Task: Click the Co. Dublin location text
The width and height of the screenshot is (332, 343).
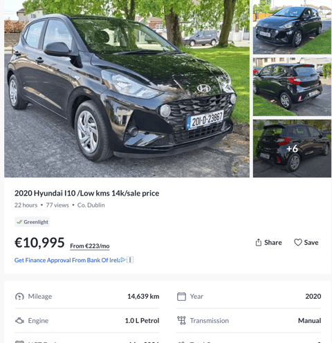Action: (x=91, y=205)
